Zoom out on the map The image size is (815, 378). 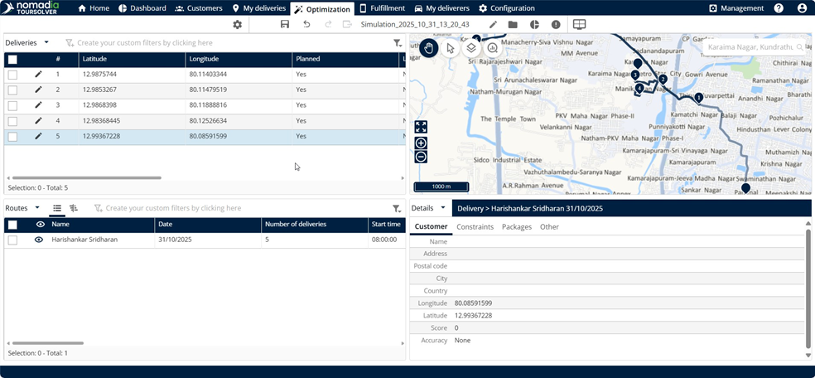tap(421, 157)
